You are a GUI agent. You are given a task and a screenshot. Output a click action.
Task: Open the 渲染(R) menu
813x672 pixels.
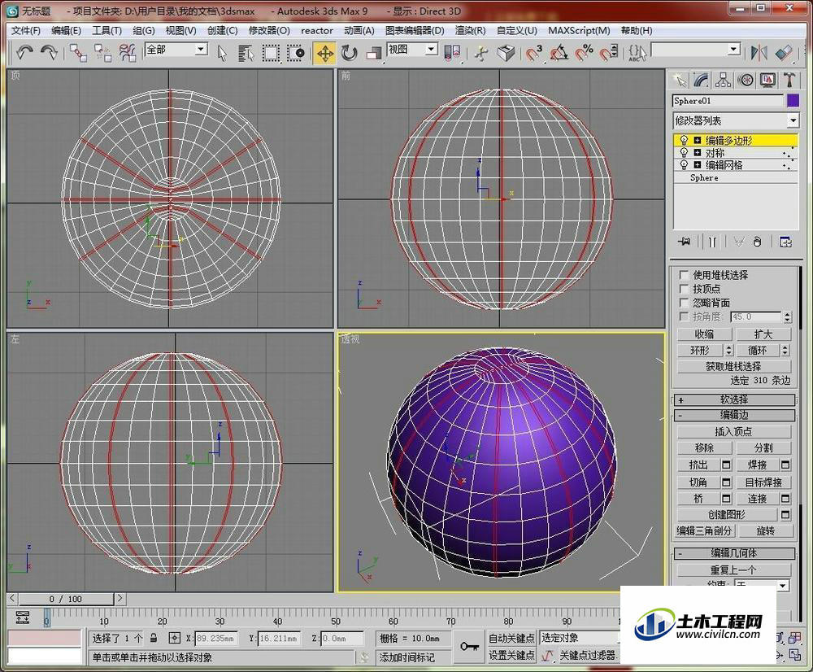tap(470, 31)
